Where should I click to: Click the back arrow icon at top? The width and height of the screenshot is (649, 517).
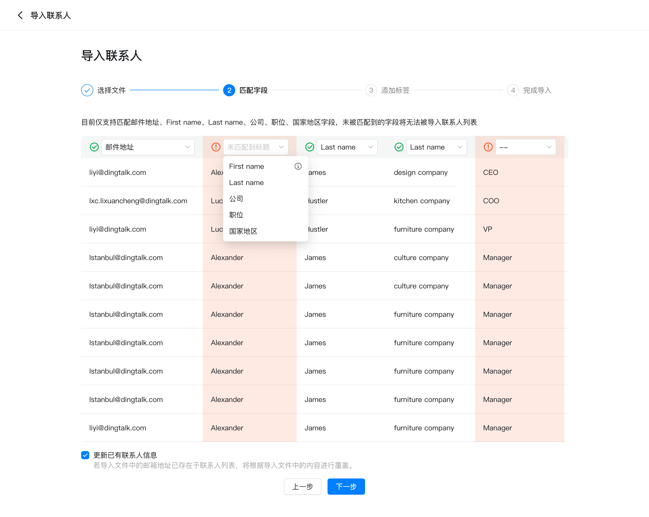pos(20,15)
